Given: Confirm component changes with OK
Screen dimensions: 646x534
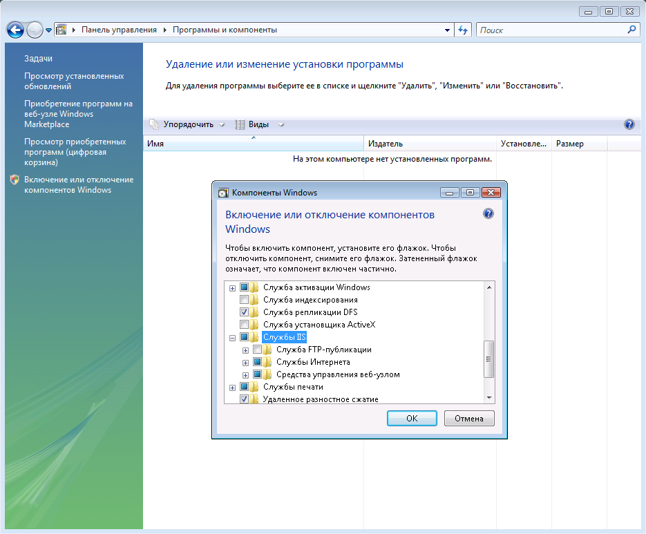Looking at the screenshot, I should [412, 418].
